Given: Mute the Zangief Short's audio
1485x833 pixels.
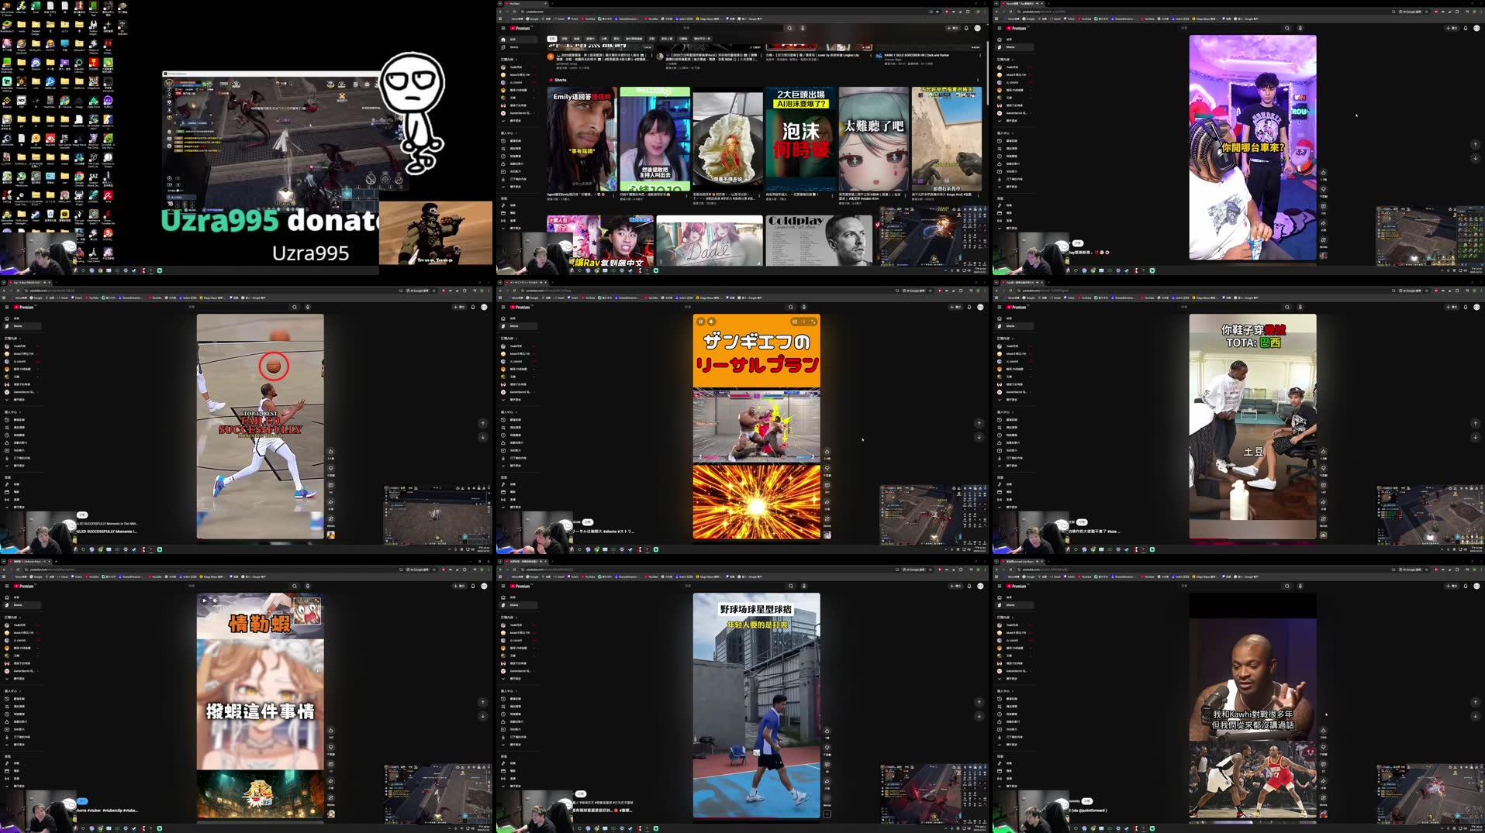Looking at the screenshot, I should point(712,321).
